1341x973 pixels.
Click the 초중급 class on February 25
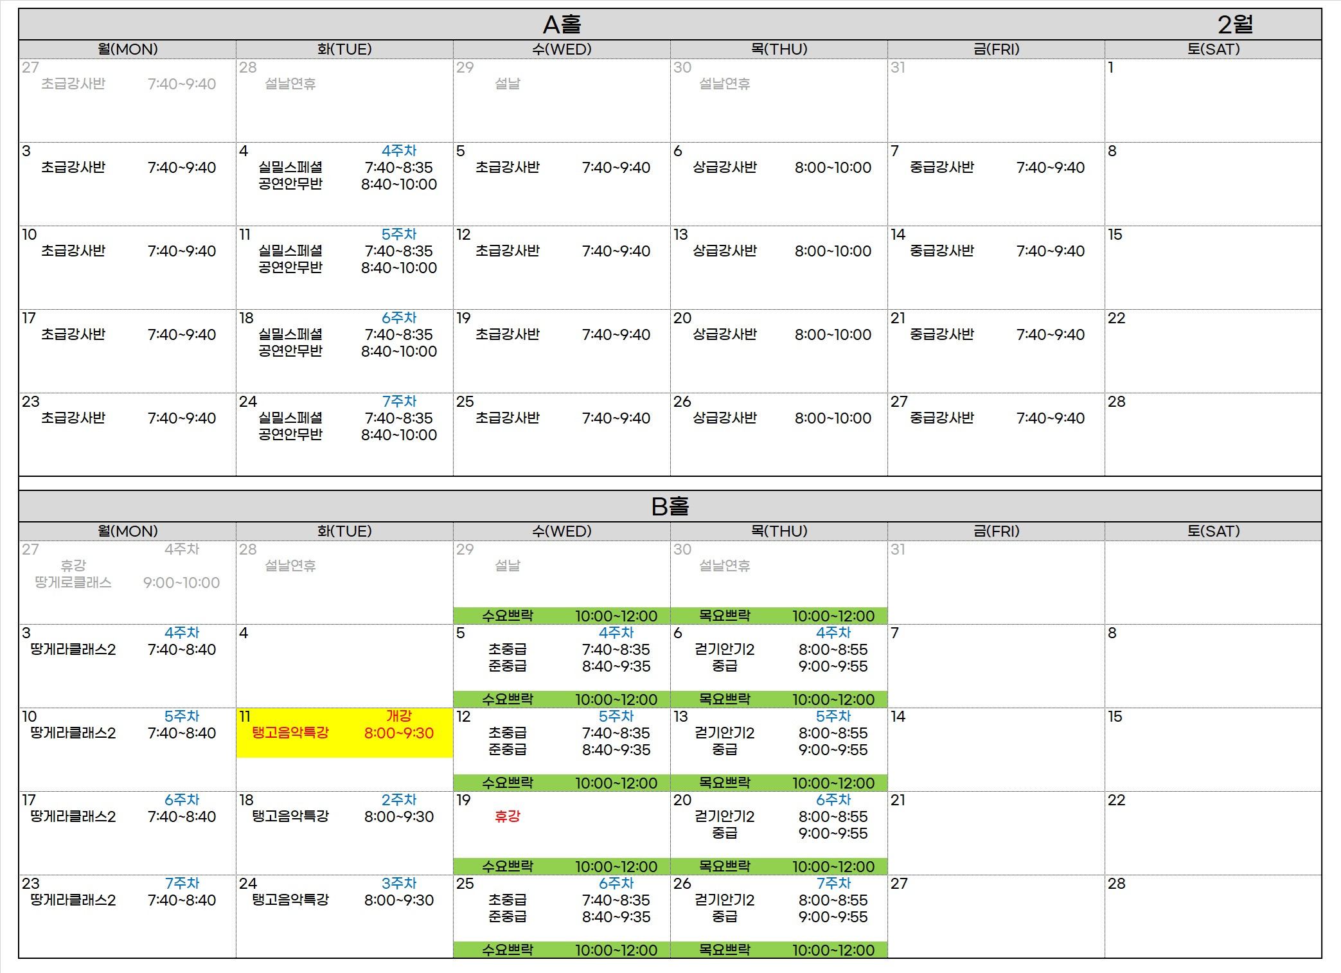(x=507, y=900)
